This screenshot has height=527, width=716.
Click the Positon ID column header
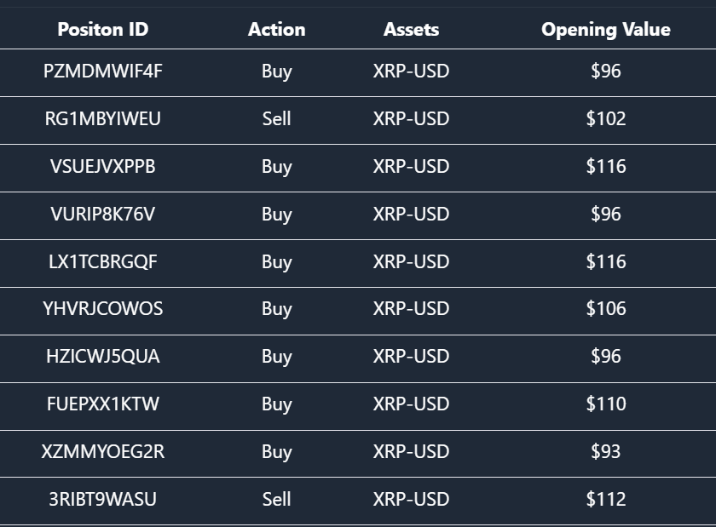click(103, 30)
